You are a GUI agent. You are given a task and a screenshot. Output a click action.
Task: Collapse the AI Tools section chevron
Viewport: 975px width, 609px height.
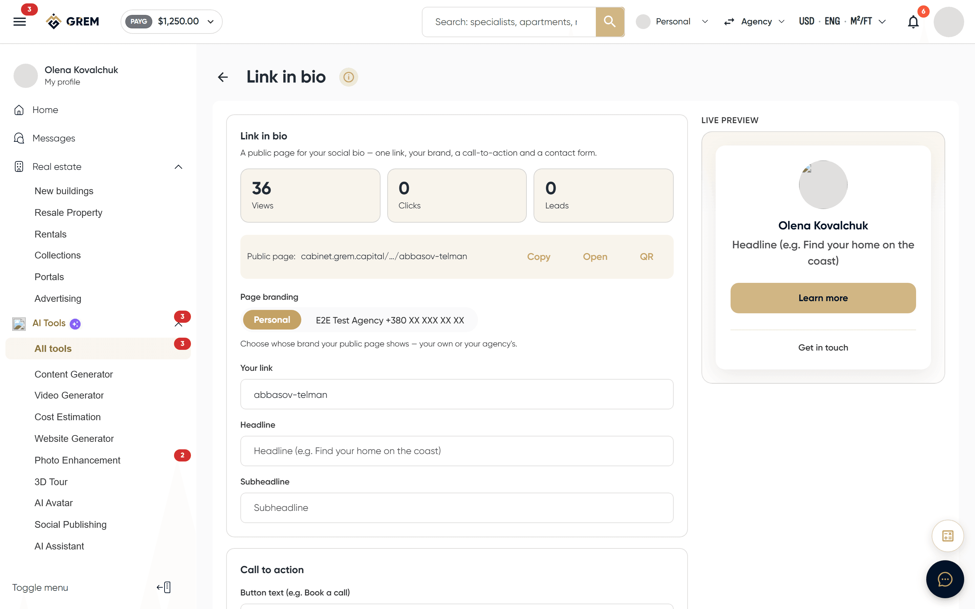click(178, 325)
